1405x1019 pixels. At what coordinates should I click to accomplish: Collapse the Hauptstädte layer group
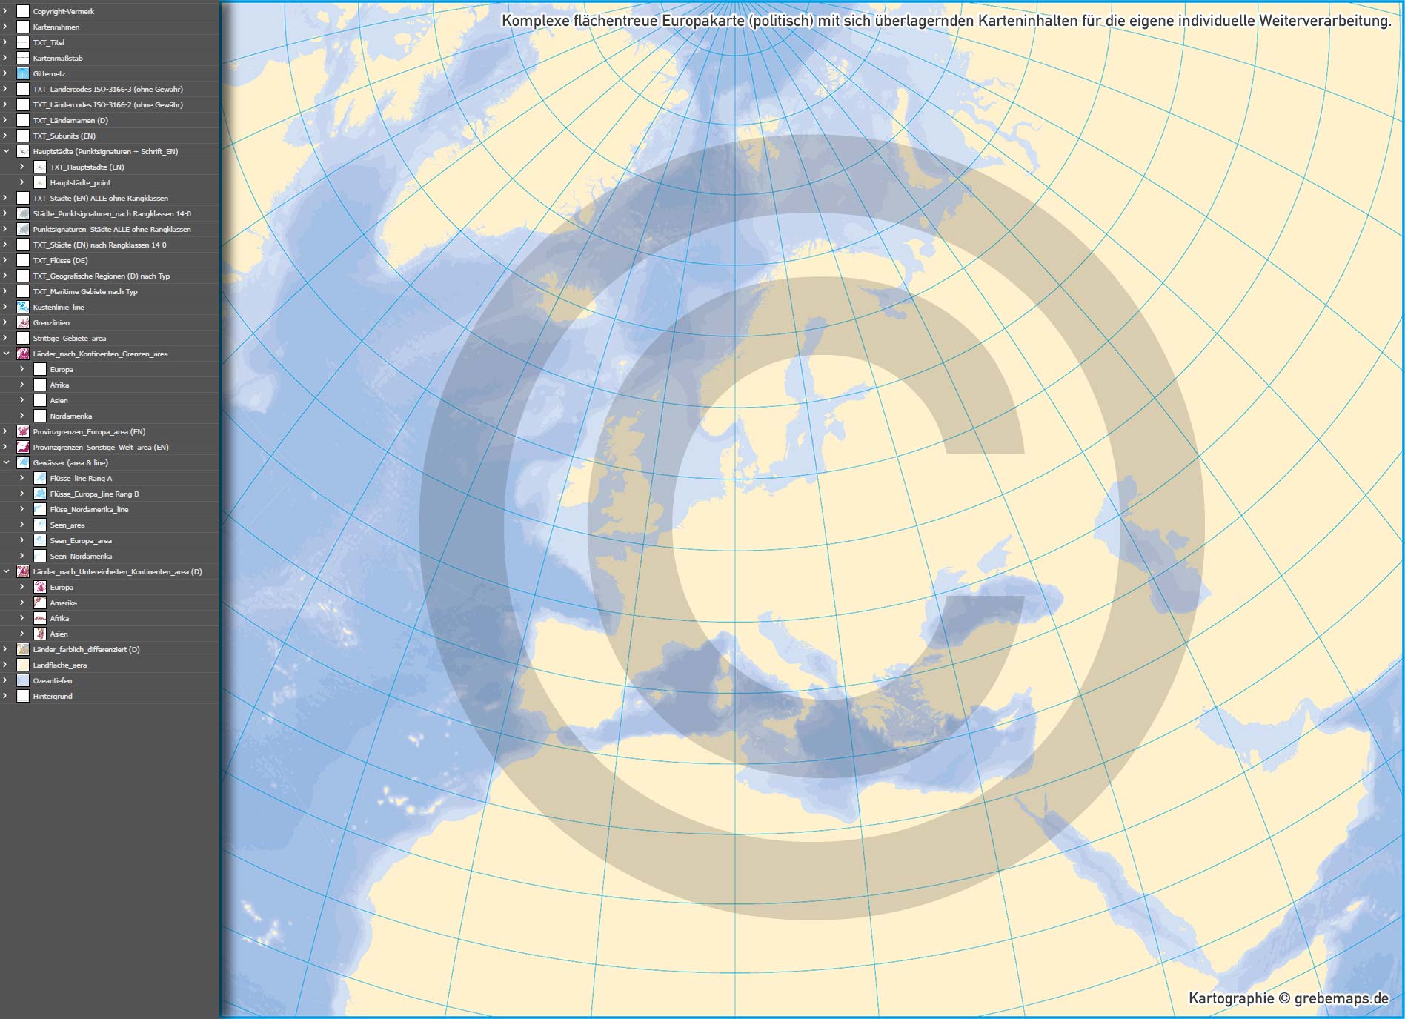[x=6, y=151]
